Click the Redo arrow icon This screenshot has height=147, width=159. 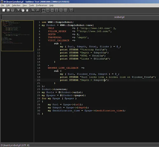click(x=38, y=10)
